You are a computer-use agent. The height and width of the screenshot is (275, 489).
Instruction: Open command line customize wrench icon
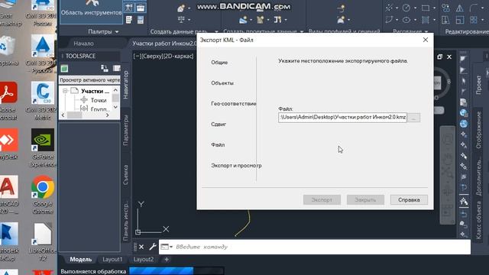153,247
